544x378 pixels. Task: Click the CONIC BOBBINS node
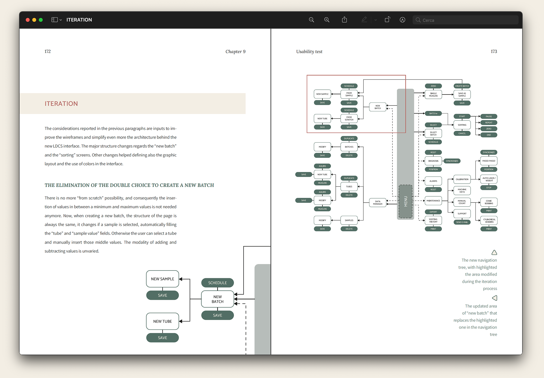tap(489, 202)
